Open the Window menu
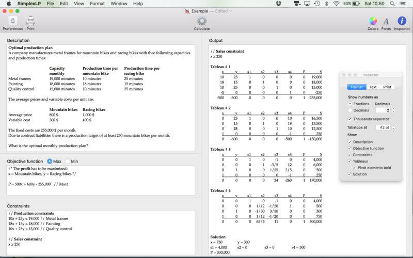 119,4
